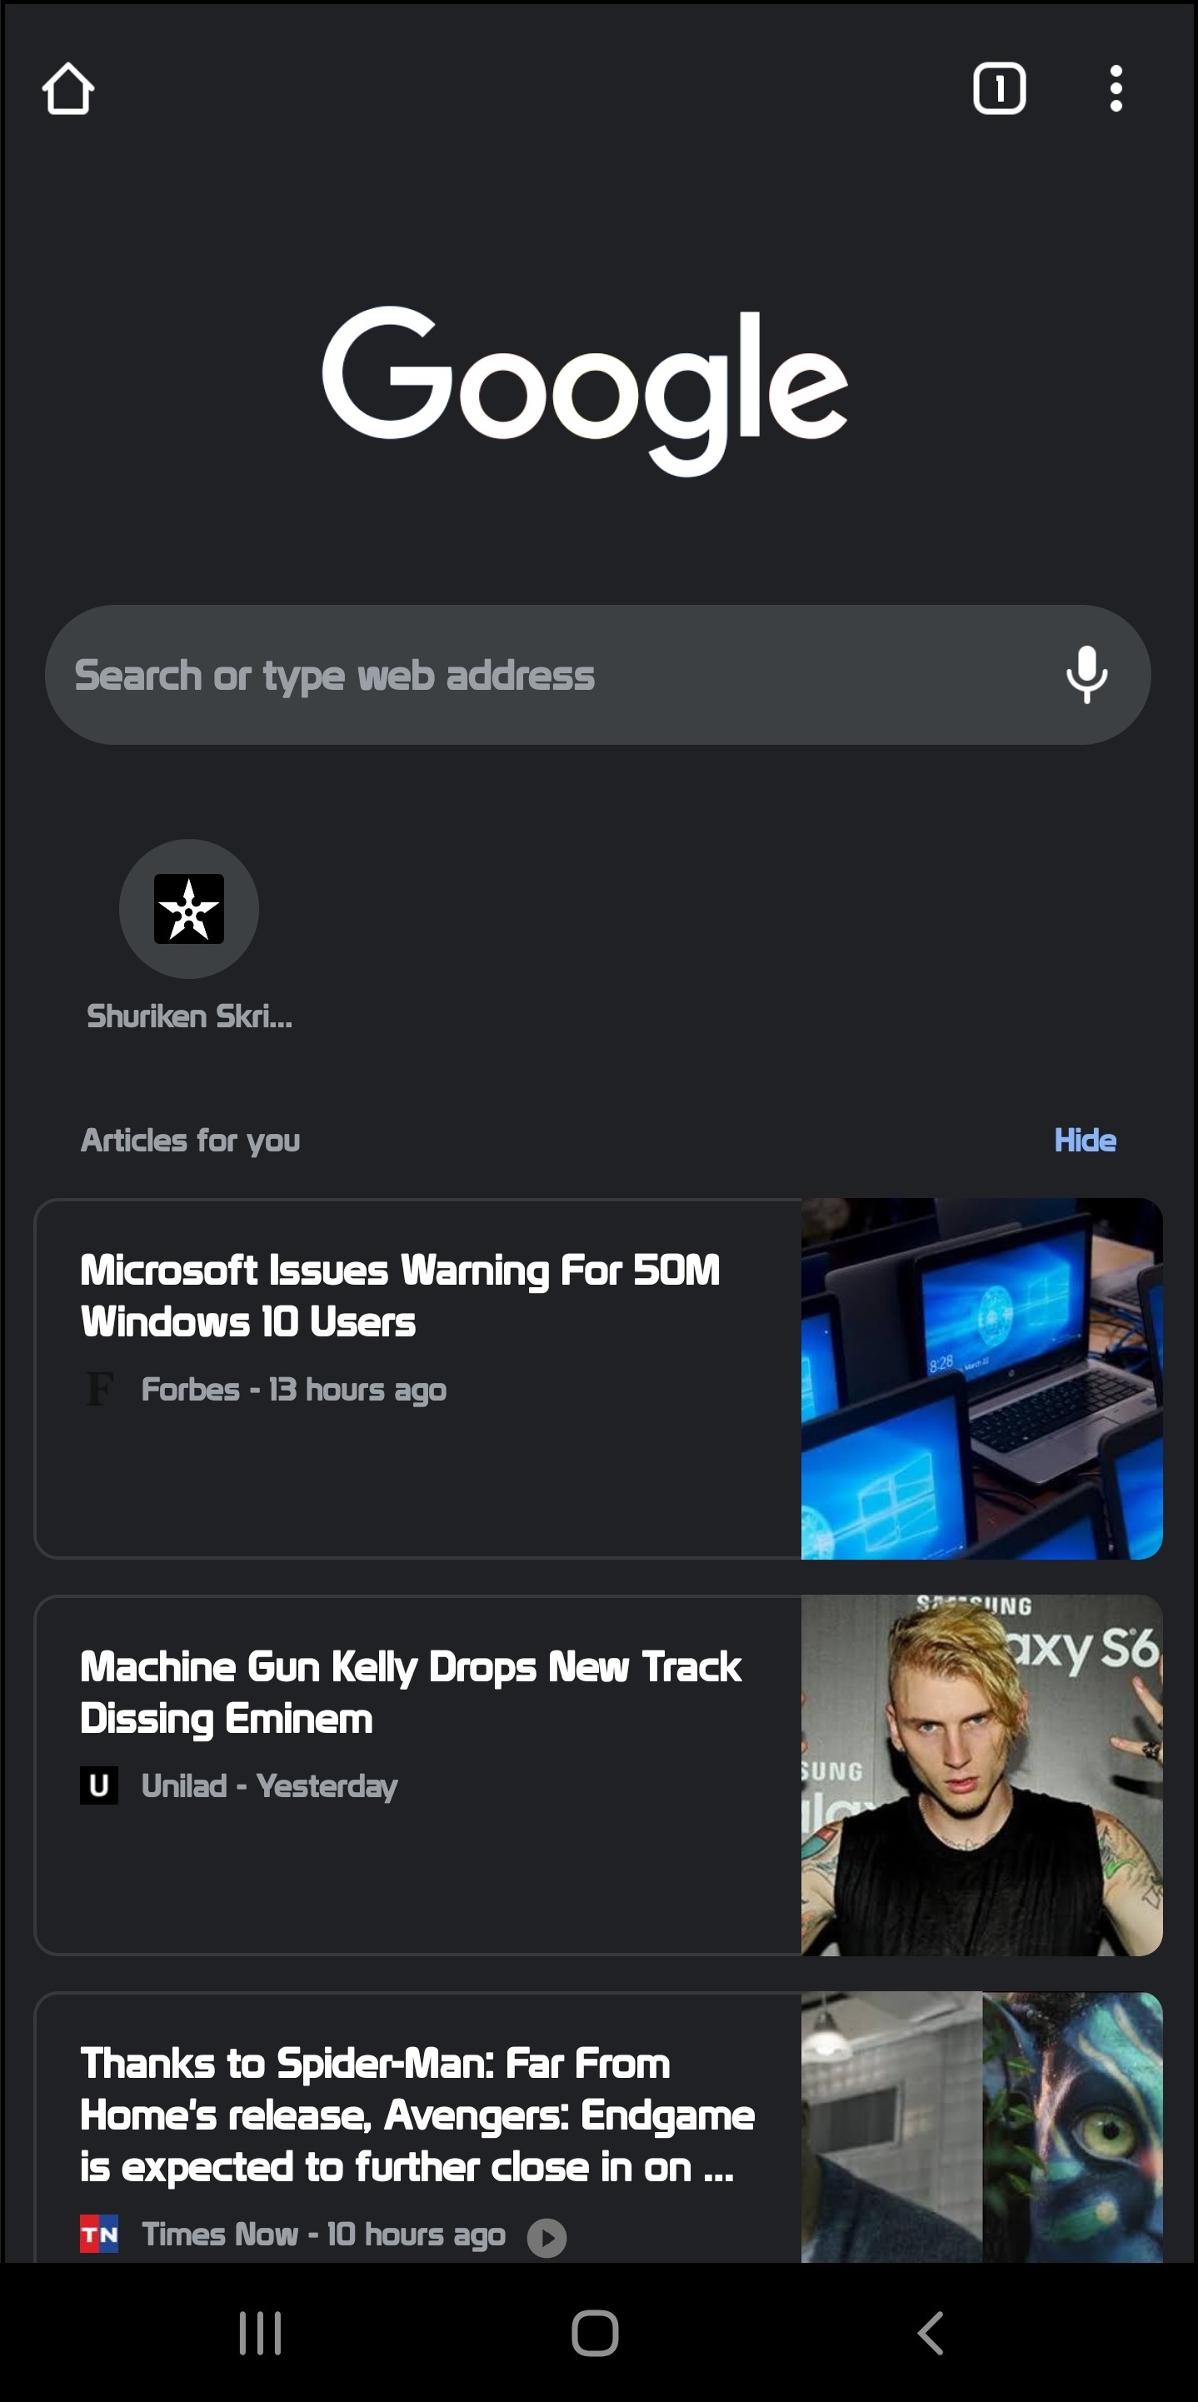Open Android recent apps button

260,2333
